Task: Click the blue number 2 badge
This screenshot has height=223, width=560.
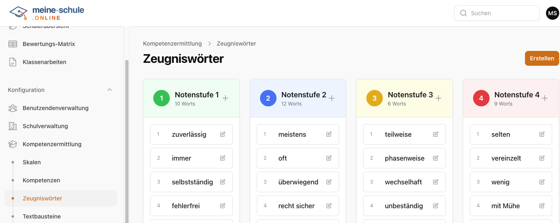Action: [x=268, y=98]
